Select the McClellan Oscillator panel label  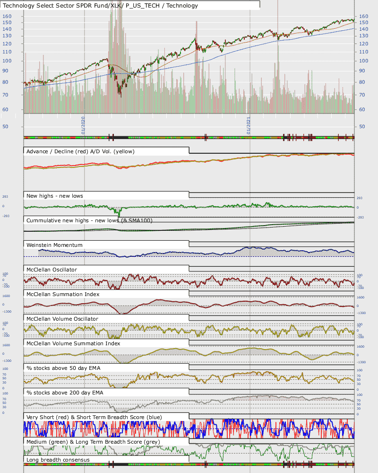tap(52, 270)
